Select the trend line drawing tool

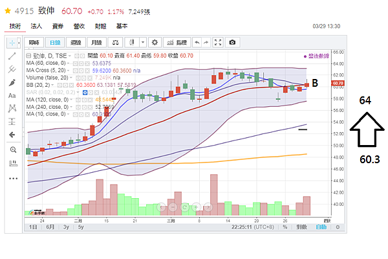tap(12, 56)
